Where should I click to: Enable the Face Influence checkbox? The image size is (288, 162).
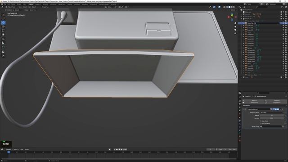[x=261, y=124]
